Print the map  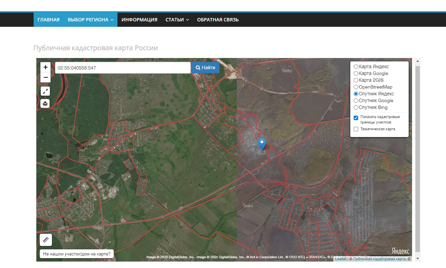click(45, 103)
